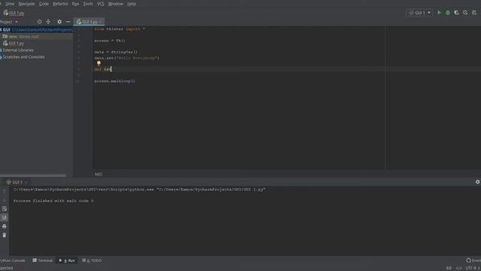Start debugging with the green bug icon
This screenshot has height=271, width=481.
(448, 13)
